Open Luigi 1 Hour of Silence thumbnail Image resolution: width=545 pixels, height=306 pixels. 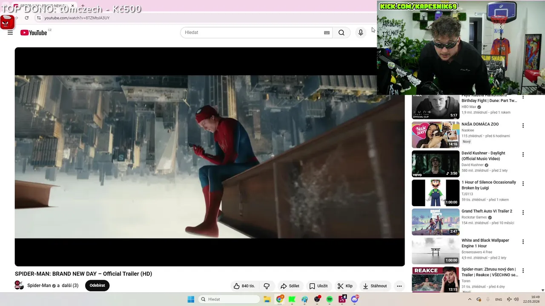coord(436,193)
